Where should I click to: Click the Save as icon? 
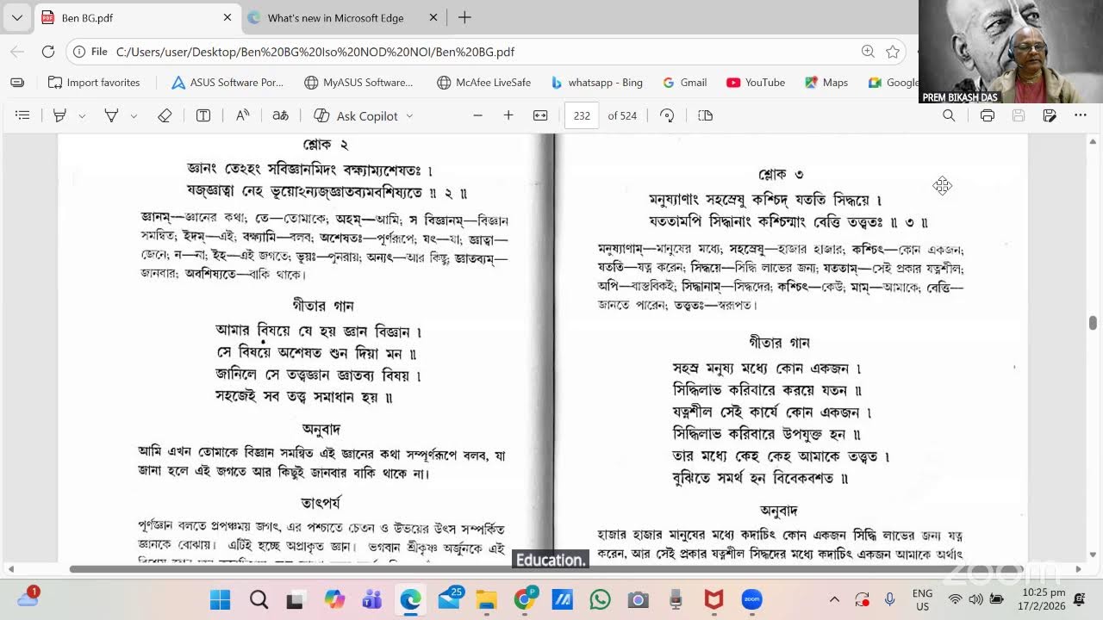[1049, 115]
